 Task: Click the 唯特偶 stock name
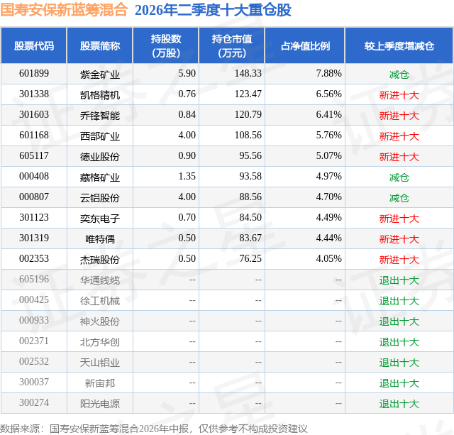100,239
